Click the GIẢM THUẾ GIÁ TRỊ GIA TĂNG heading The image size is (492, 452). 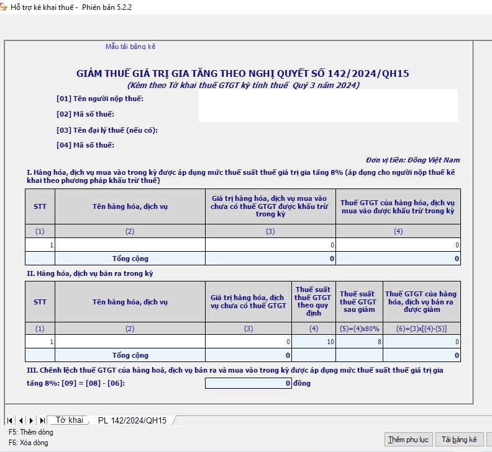coord(242,74)
